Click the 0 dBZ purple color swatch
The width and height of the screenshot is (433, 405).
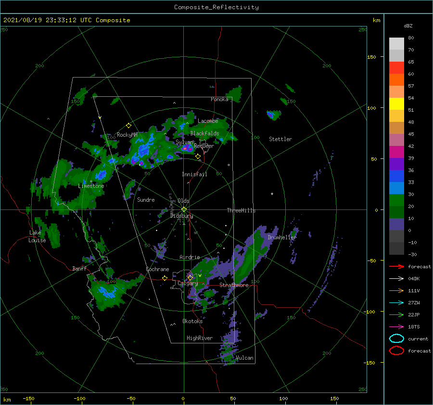point(396,224)
